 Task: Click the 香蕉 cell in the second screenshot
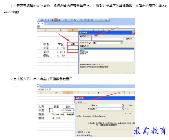point(41,114)
